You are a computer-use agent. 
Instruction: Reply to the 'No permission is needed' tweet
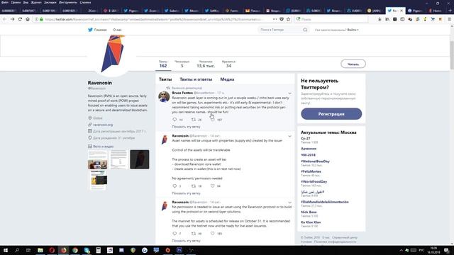[x=175, y=233]
